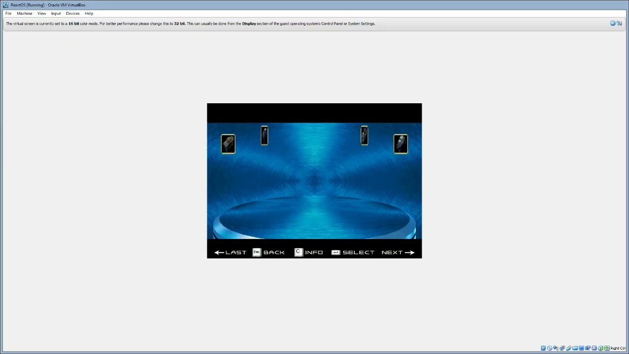The width and height of the screenshot is (629, 354).
Task: Open the Help menu
Action: (89, 13)
